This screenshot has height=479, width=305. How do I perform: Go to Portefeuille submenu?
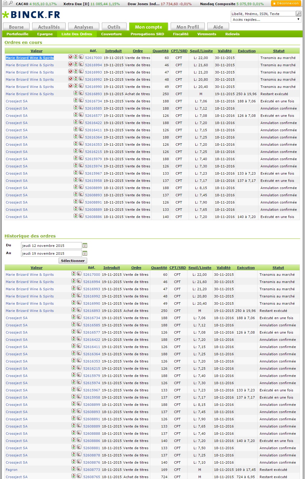17,34
